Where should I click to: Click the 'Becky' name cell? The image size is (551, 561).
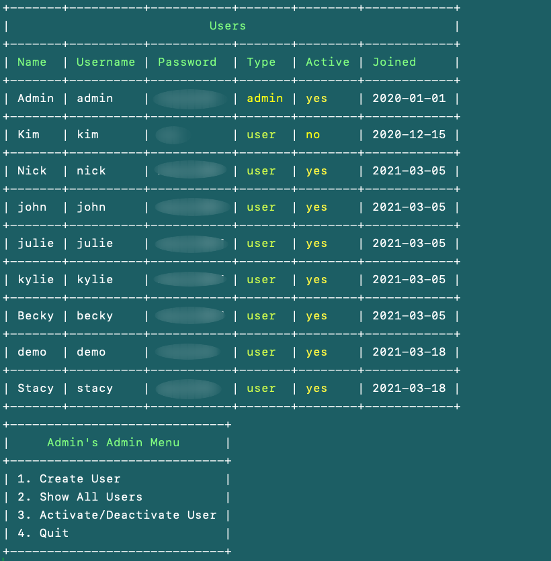[36, 316]
